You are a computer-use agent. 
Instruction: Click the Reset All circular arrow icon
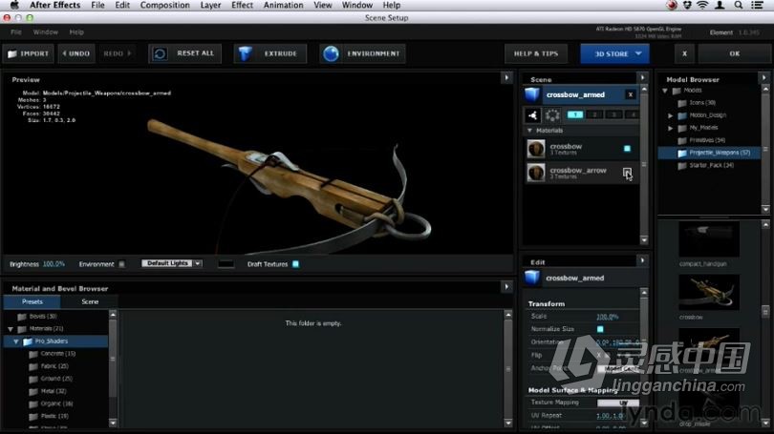[161, 53]
